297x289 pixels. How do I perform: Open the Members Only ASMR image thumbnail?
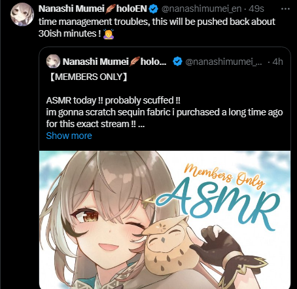pos(165,220)
